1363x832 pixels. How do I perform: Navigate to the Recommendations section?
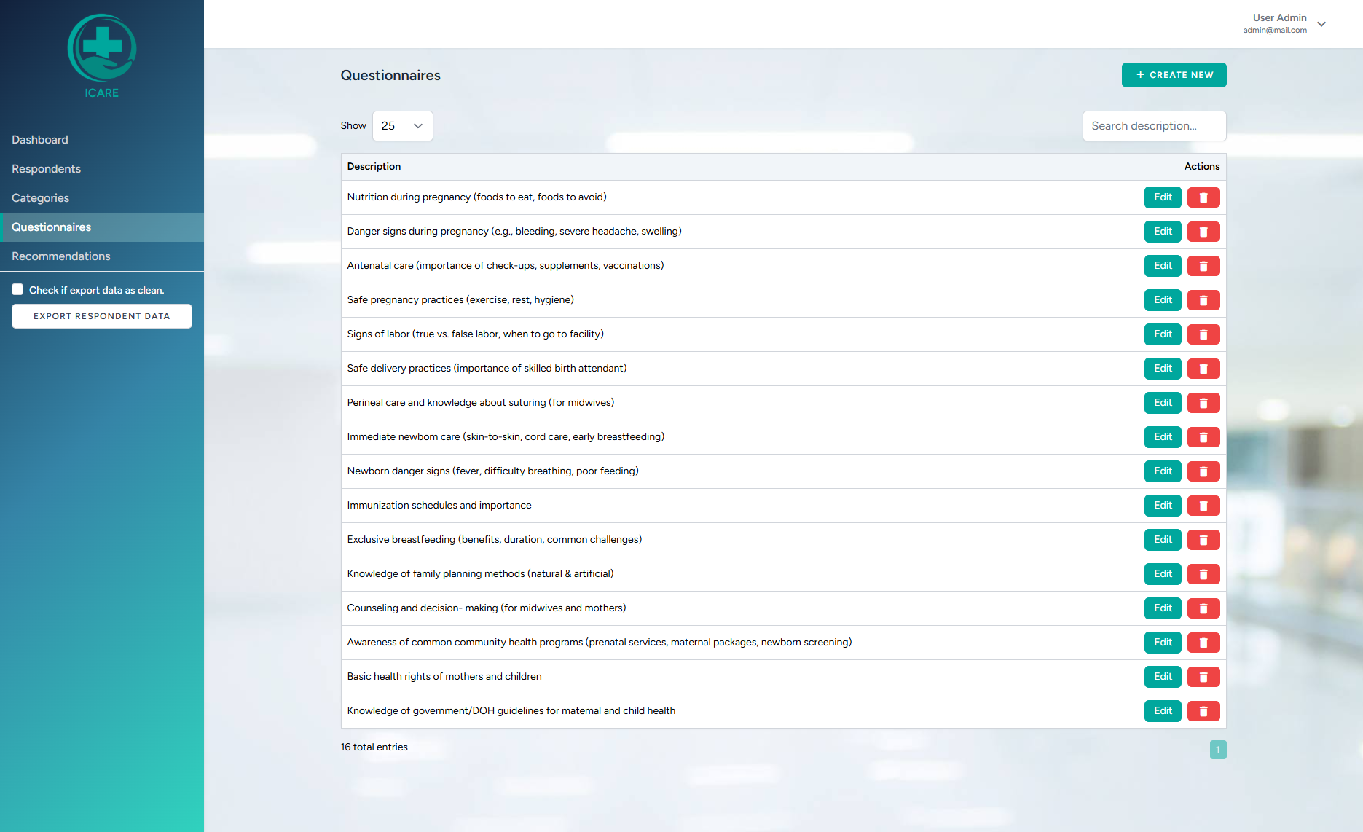coord(61,256)
